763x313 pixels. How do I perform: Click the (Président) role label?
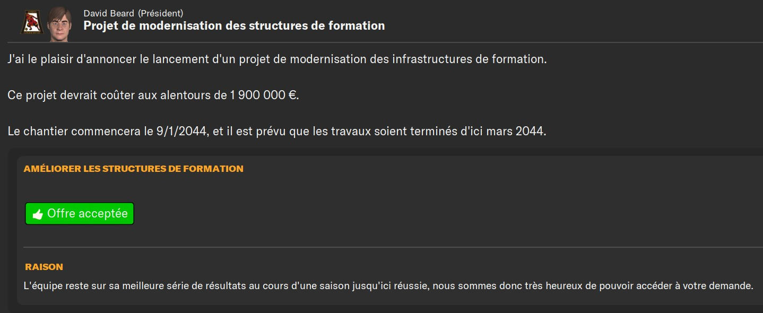[x=160, y=13]
